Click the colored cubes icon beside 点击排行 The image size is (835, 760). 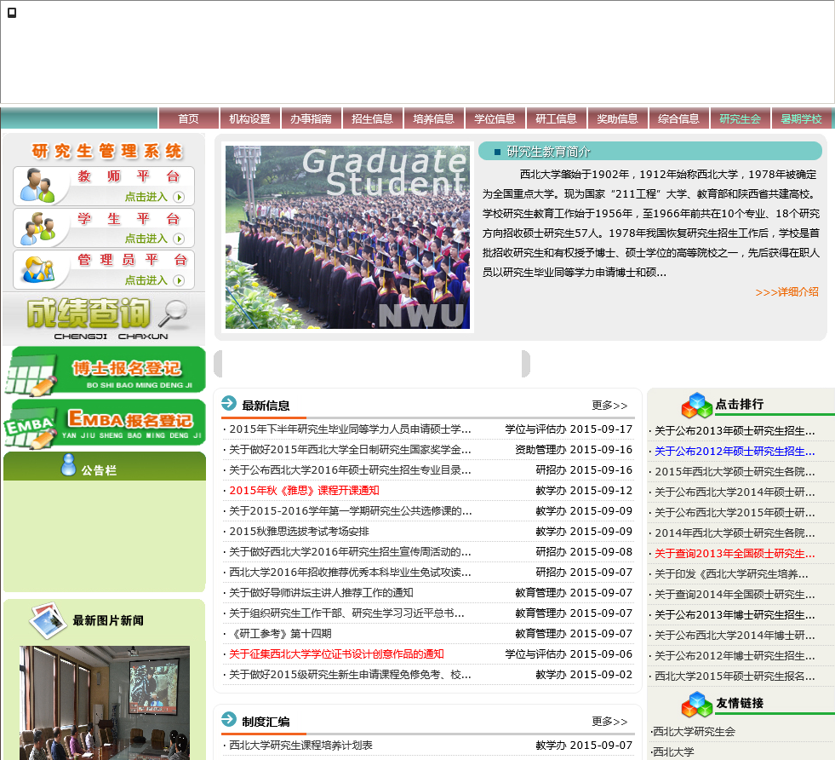[x=696, y=405]
